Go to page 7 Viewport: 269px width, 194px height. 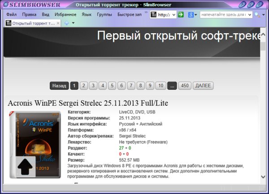[131, 86]
